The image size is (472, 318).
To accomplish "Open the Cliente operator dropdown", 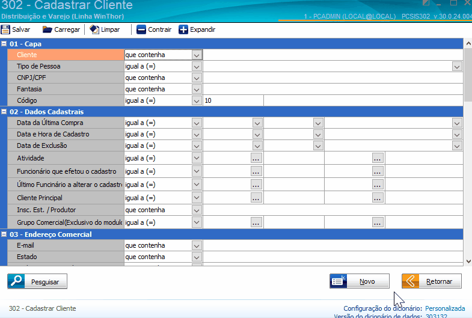I will coord(197,55).
